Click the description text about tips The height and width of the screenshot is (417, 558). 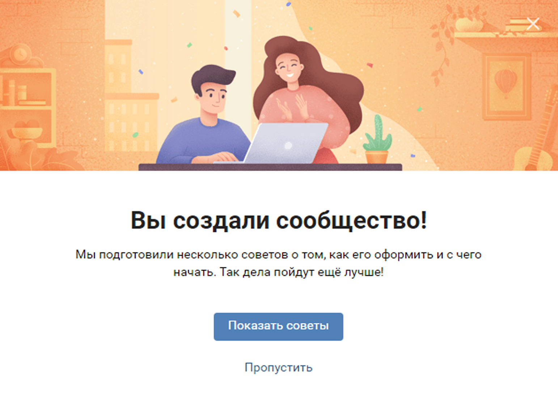tap(278, 263)
